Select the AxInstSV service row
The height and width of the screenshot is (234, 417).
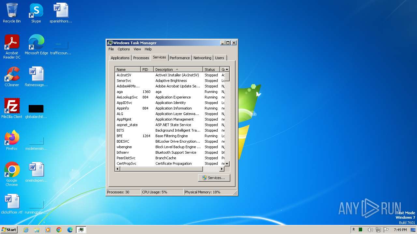[x=170, y=75]
